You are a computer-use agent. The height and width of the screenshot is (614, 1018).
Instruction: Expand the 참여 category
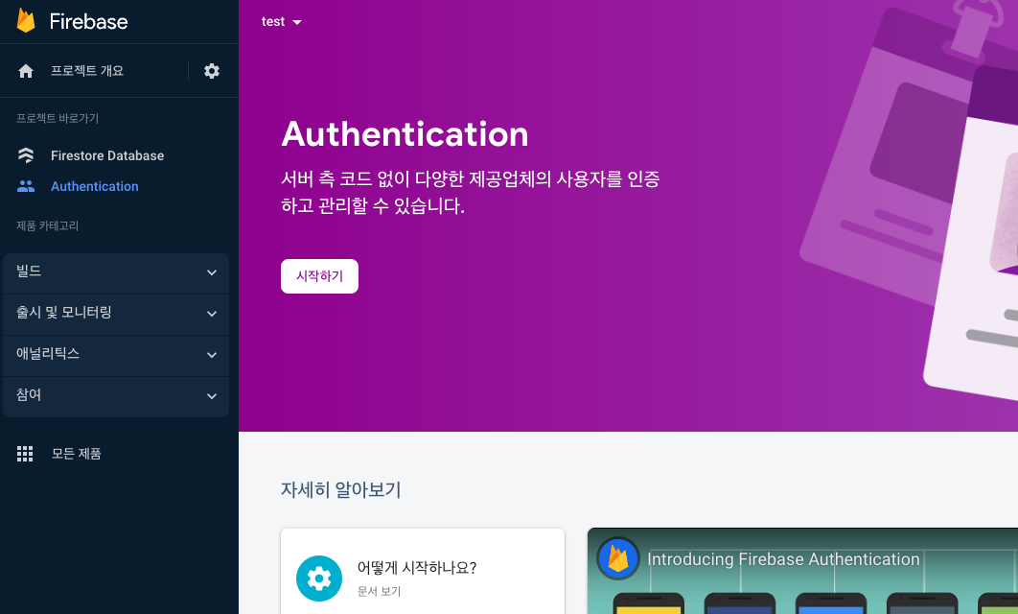[116, 395]
